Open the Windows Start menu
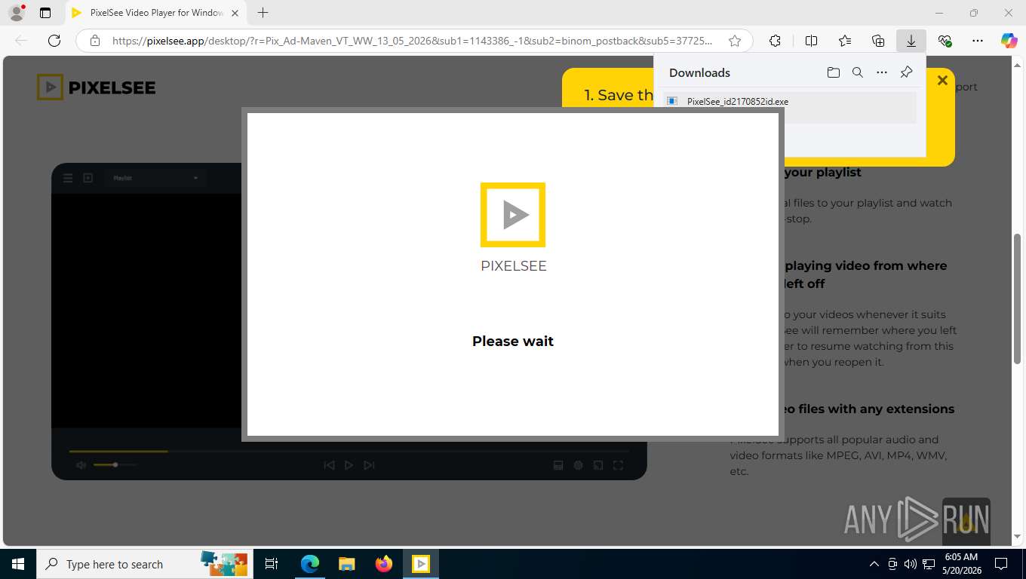The image size is (1026, 579). tap(17, 564)
